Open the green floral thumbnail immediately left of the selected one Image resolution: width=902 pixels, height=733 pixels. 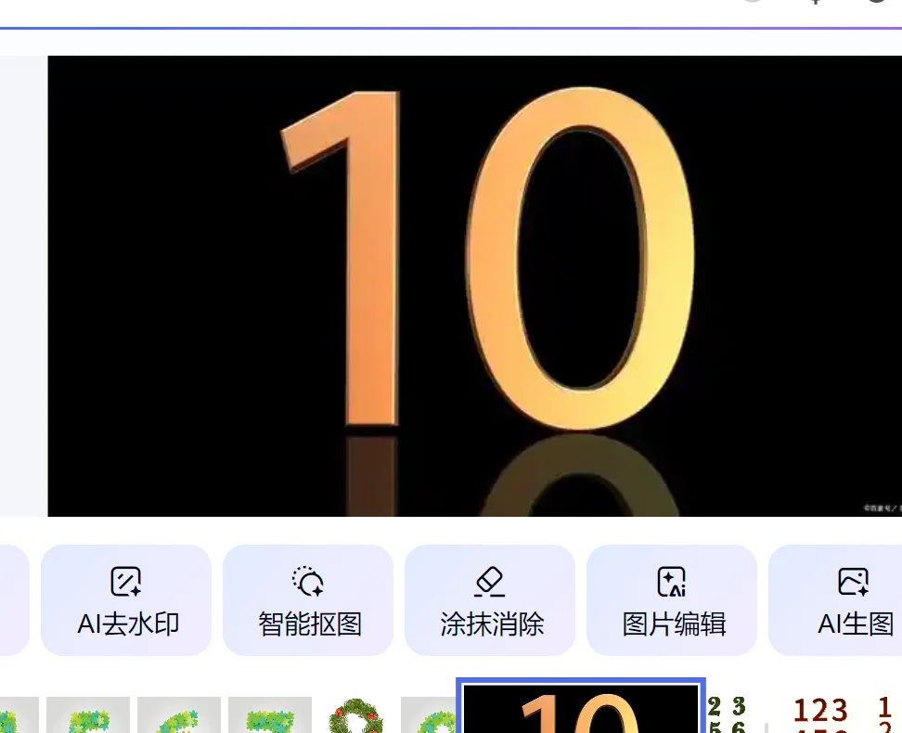[429, 715]
